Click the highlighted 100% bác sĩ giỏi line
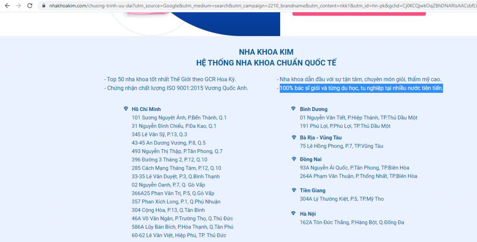This screenshot has height=242, width=477. tap(361, 88)
